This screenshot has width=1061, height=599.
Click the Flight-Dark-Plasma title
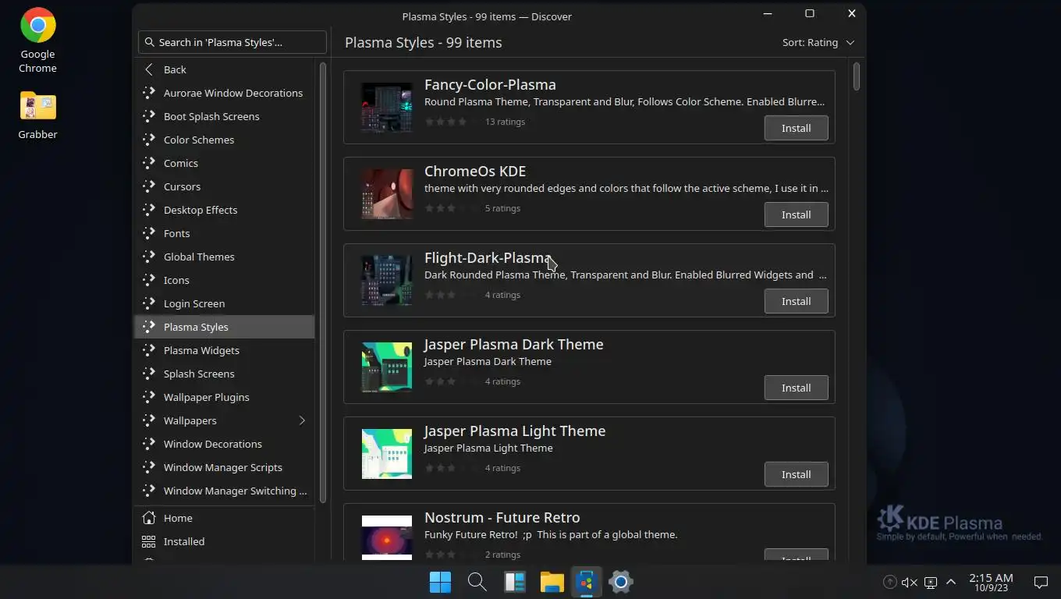(x=488, y=257)
